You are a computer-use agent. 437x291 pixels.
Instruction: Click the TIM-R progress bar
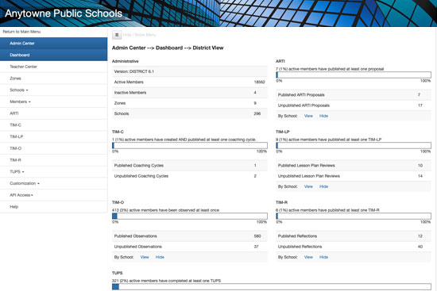click(354, 216)
